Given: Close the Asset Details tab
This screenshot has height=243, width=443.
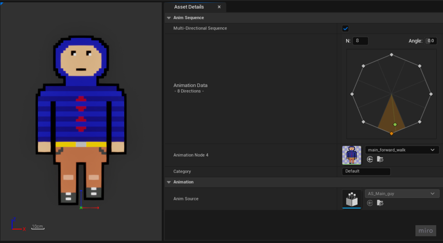Looking at the screenshot, I should [219, 7].
